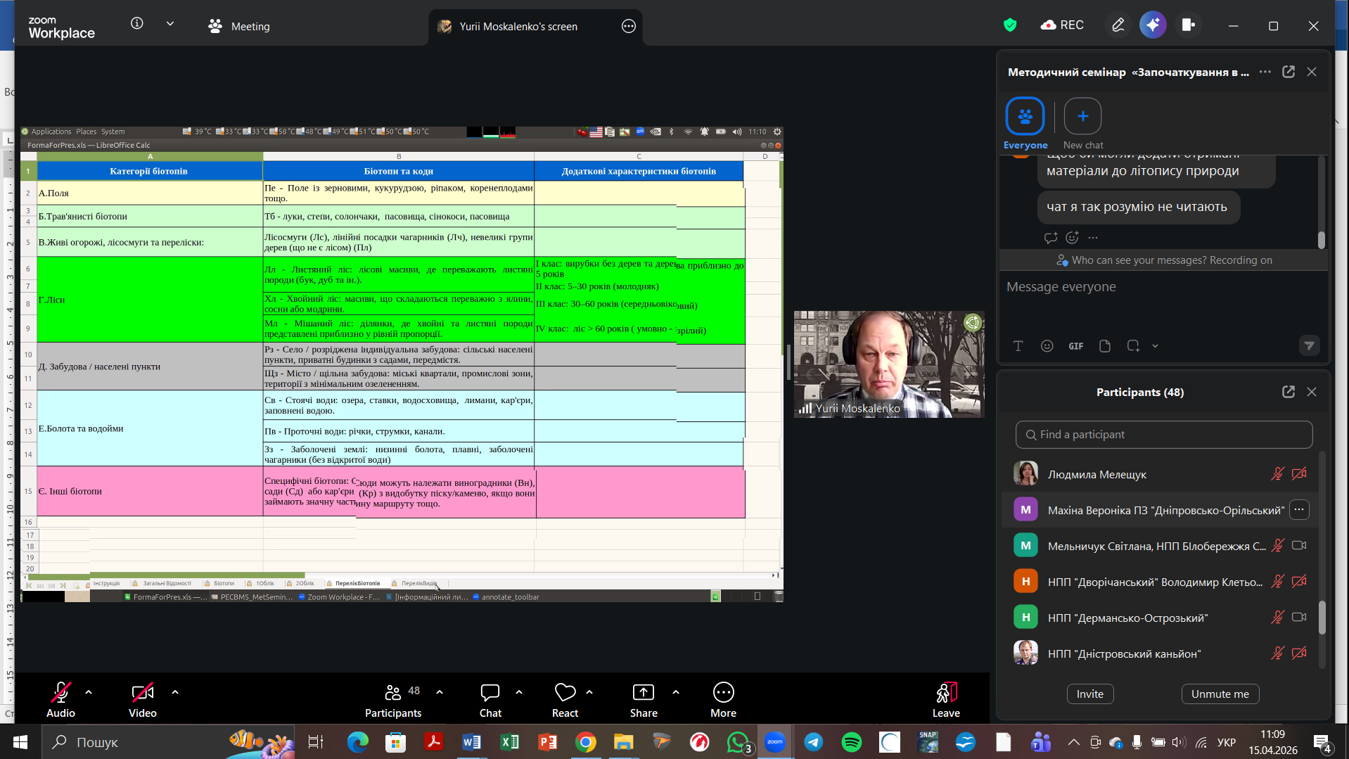Image resolution: width=1349 pixels, height=759 pixels.
Task: Open the React heart icon
Action: [565, 693]
